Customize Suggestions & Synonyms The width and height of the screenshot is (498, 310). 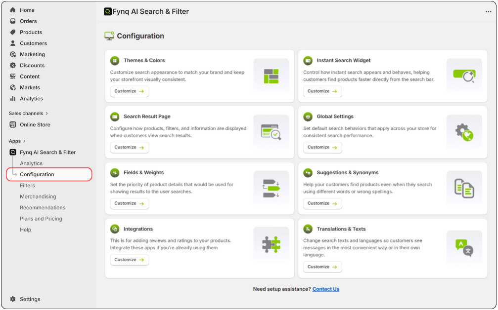(x=322, y=203)
